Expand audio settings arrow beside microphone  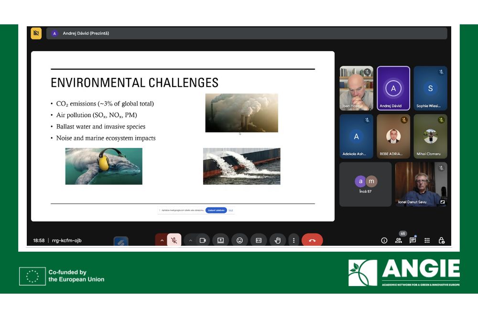(x=162, y=240)
